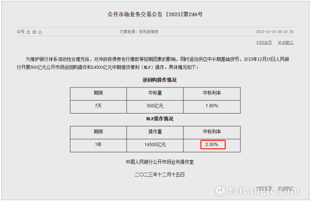Click the bottom 打印本页 print link
Image resolution: width=310 pixels, height=201 pixels.
pos(264,188)
